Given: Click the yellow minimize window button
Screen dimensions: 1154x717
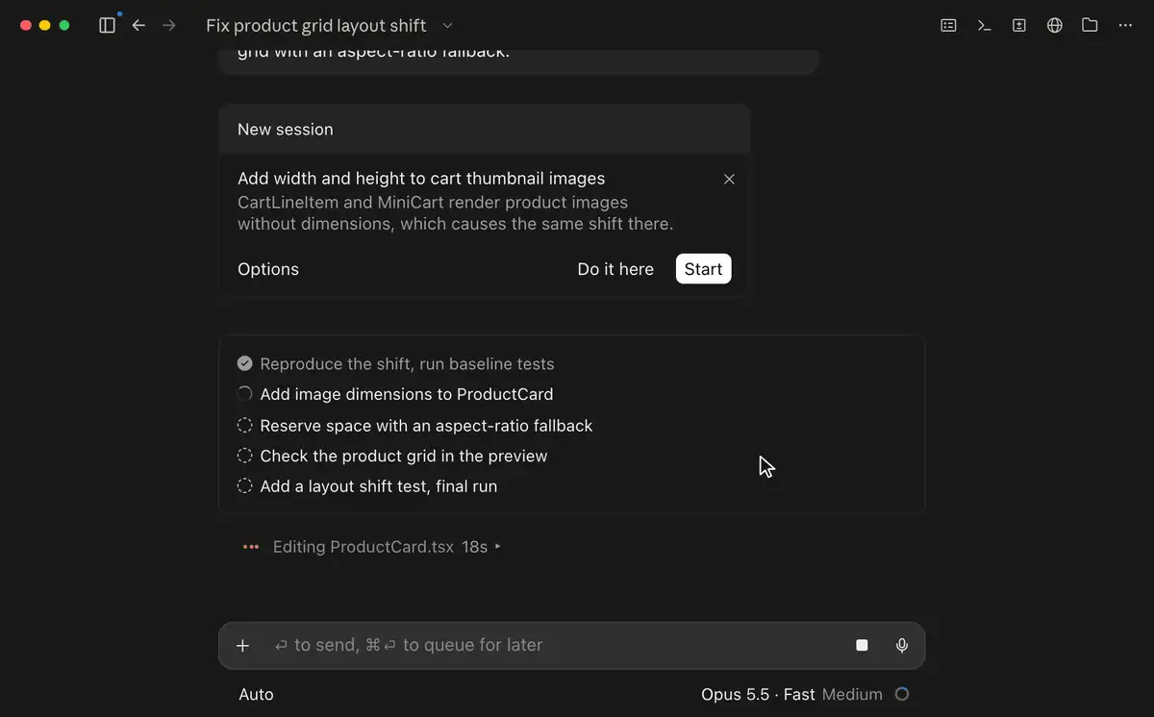Looking at the screenshot, I should (x=44, y=26).
